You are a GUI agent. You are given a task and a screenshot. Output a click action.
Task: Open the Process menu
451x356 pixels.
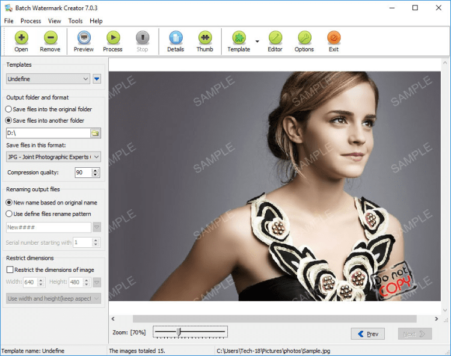[31, 21]
